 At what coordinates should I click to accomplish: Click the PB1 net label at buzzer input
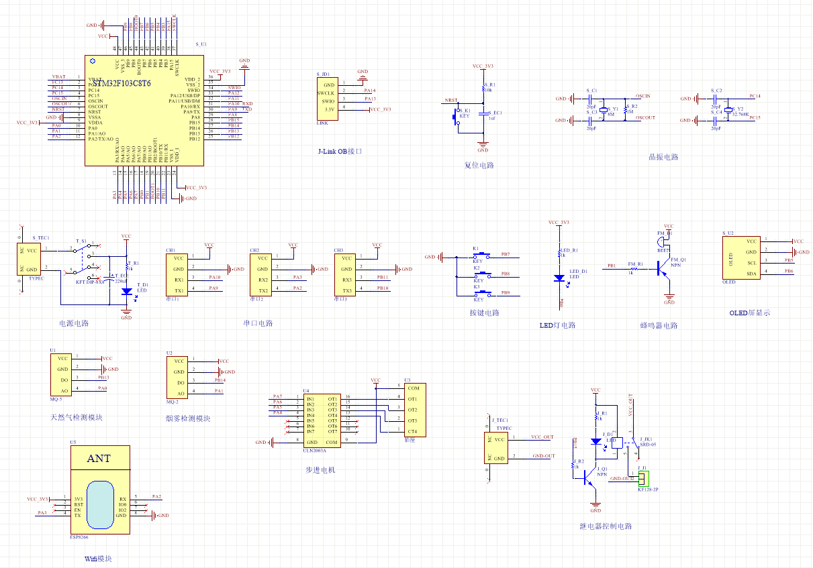(x=612, y=266)
